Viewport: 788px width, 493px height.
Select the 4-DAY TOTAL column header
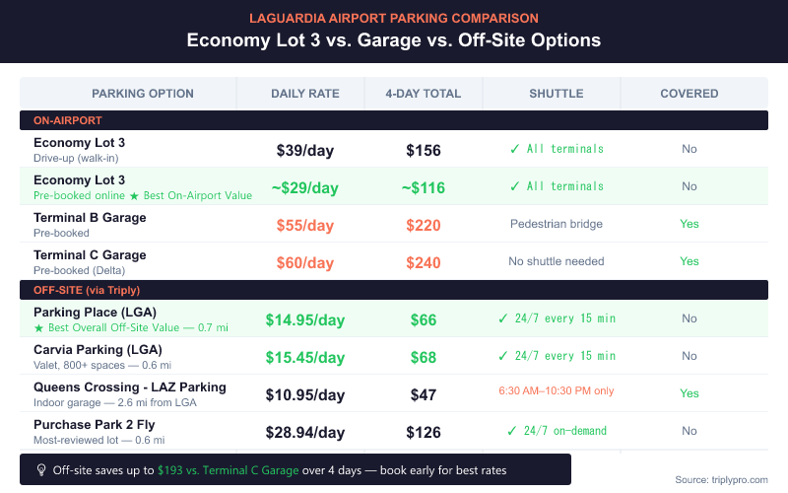pos(424,94)
